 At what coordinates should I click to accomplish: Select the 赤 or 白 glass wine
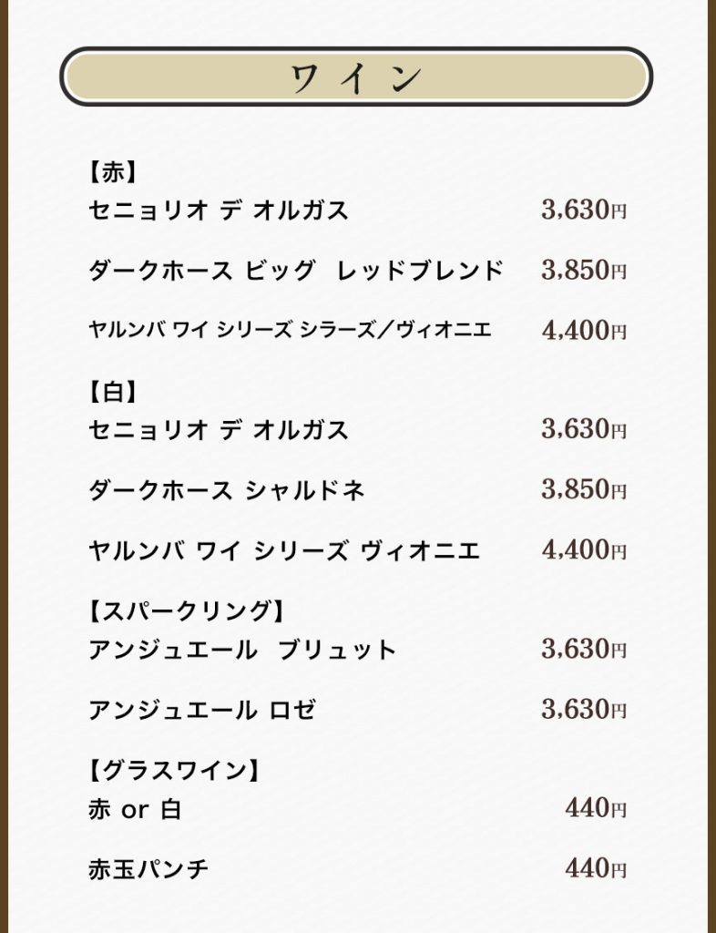point(135,809)
